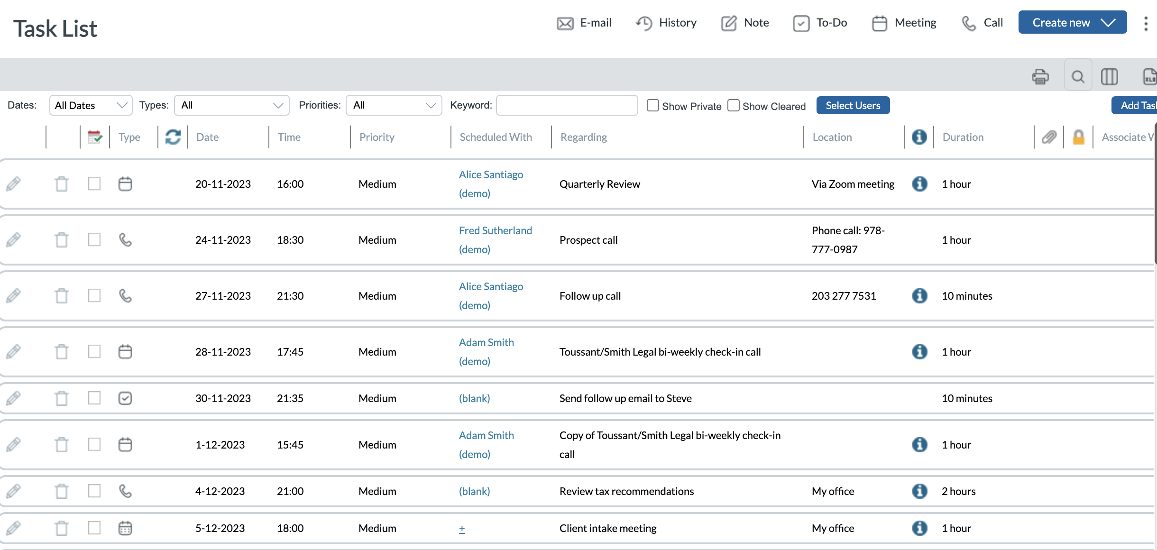Show info for Quarterly Review row
This screenshot has width=1157, height=550.
[919, 184]
